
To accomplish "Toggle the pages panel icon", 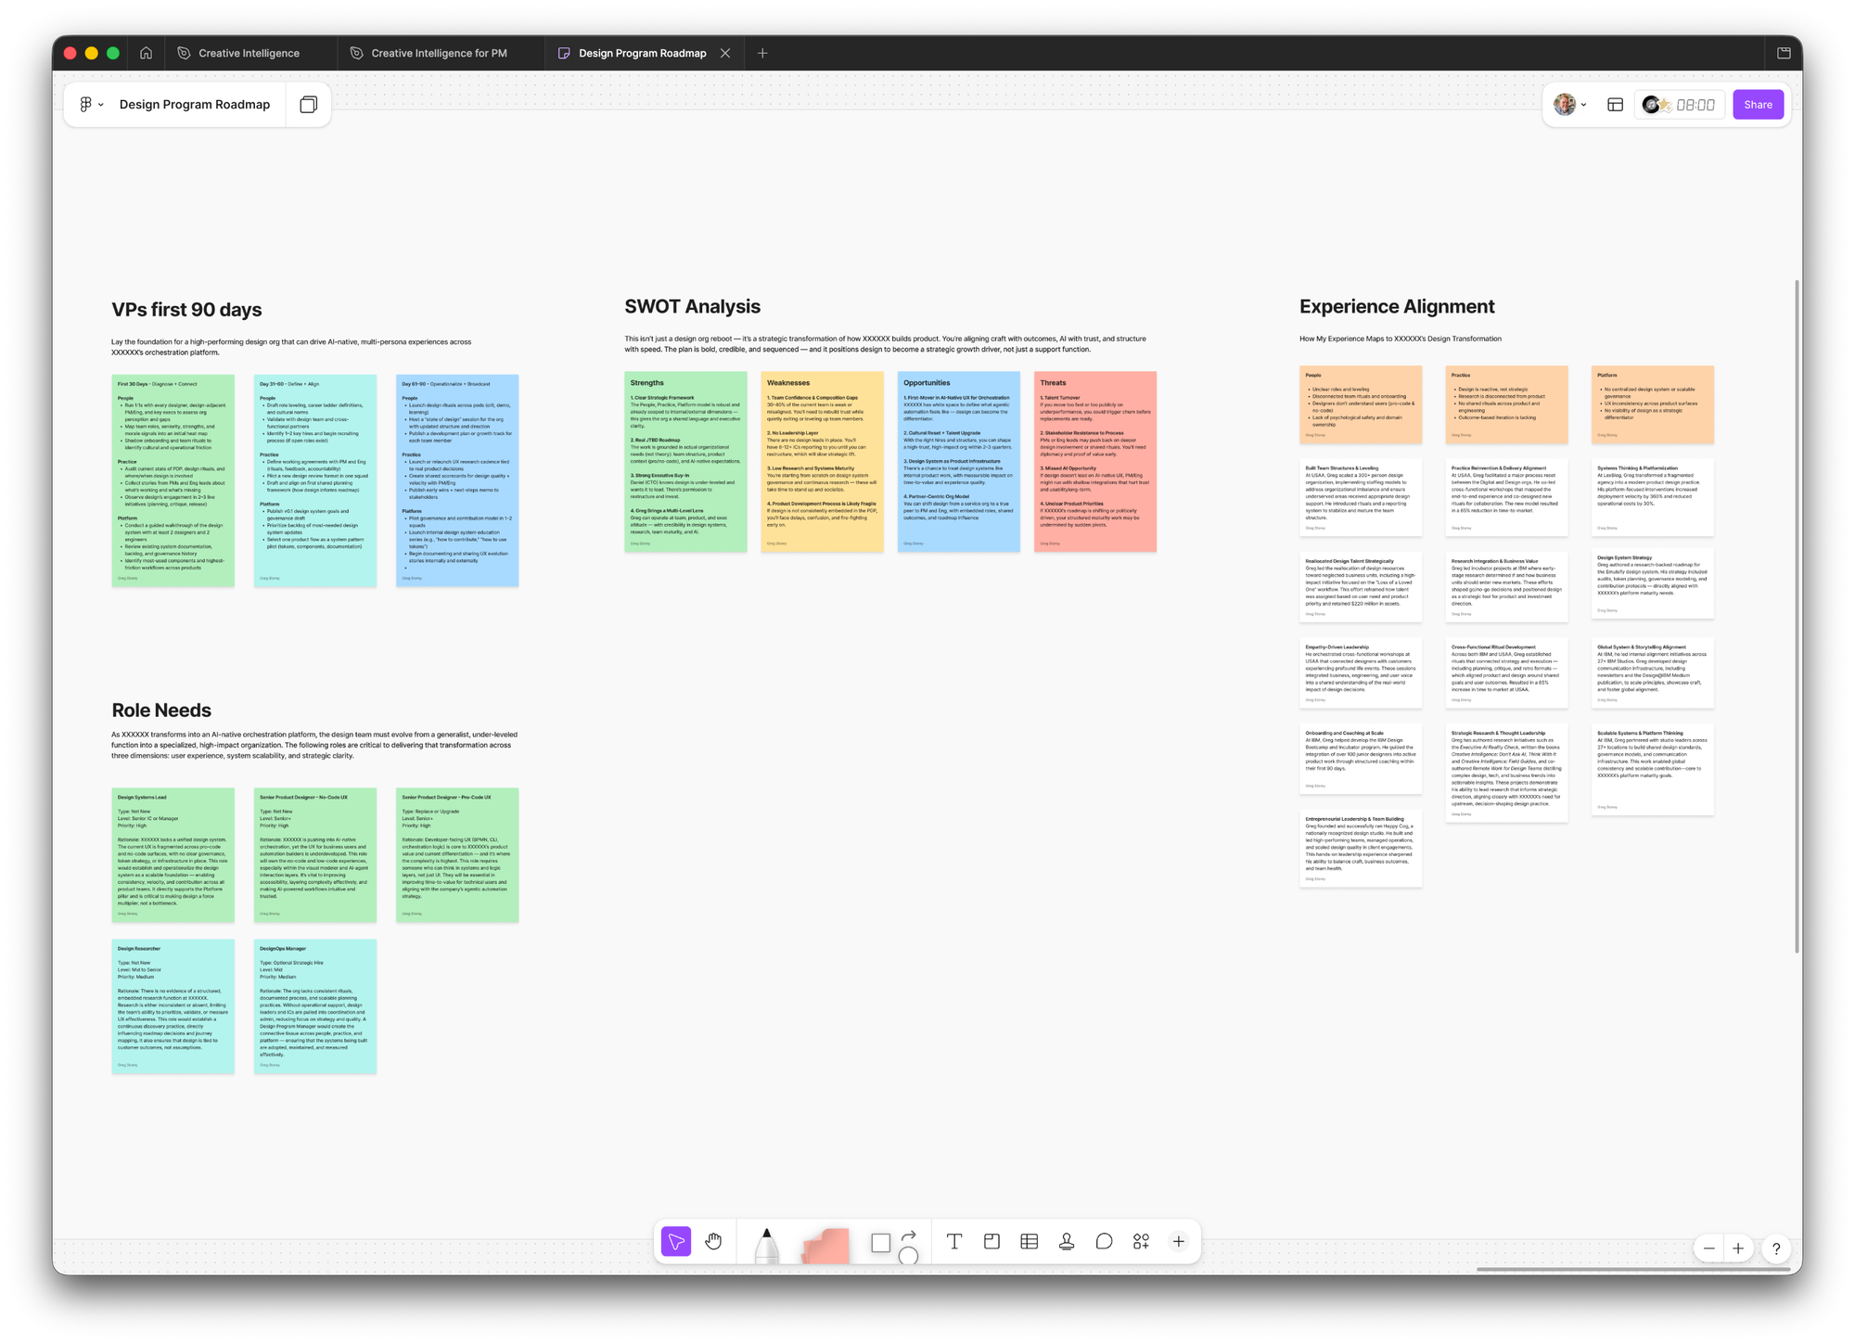I will coord(308,105).
